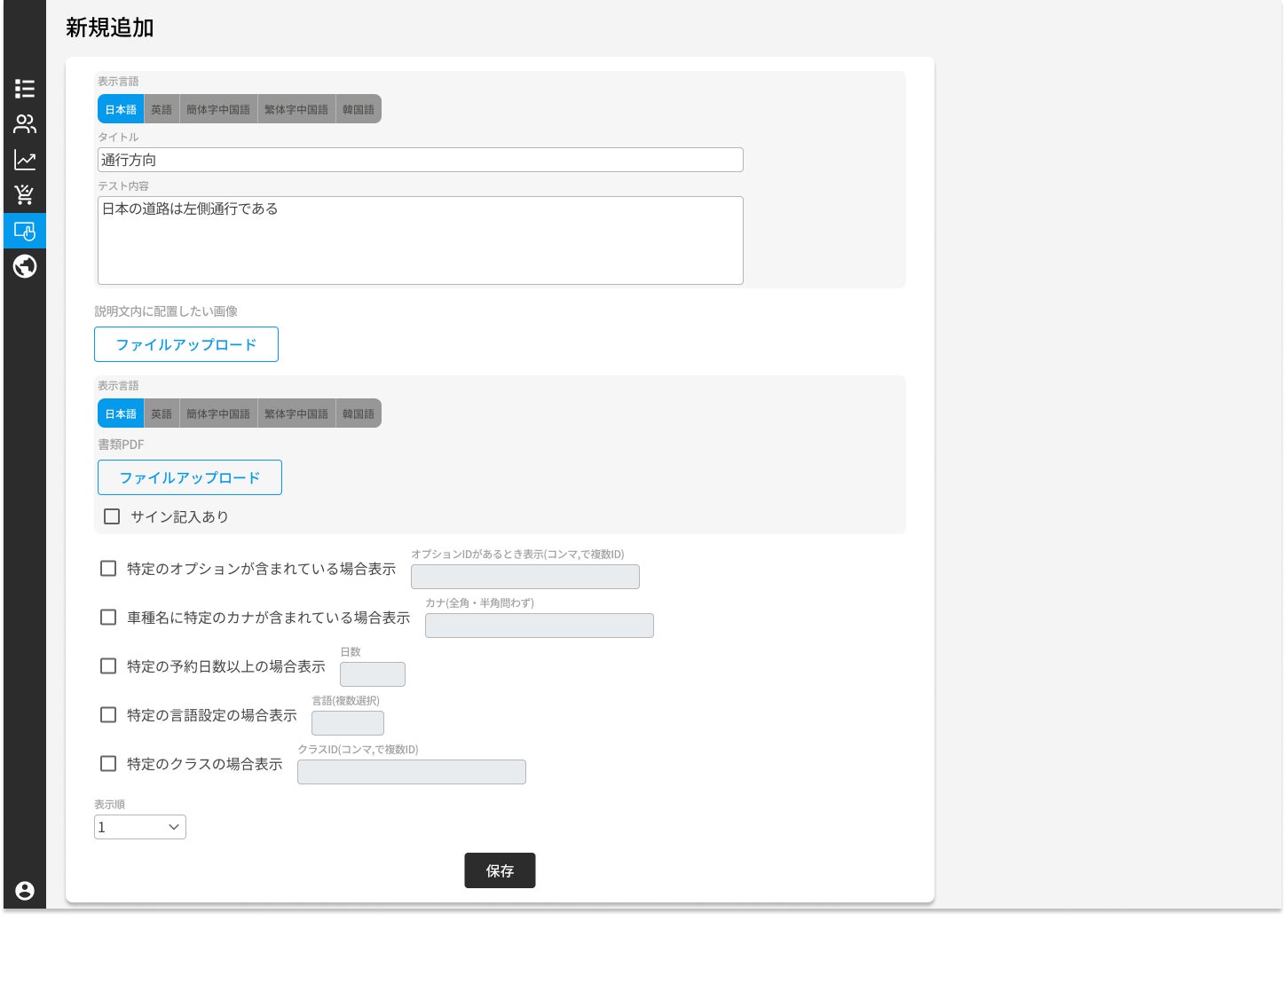Switch to 英語 tab in title section

point(162,109)
